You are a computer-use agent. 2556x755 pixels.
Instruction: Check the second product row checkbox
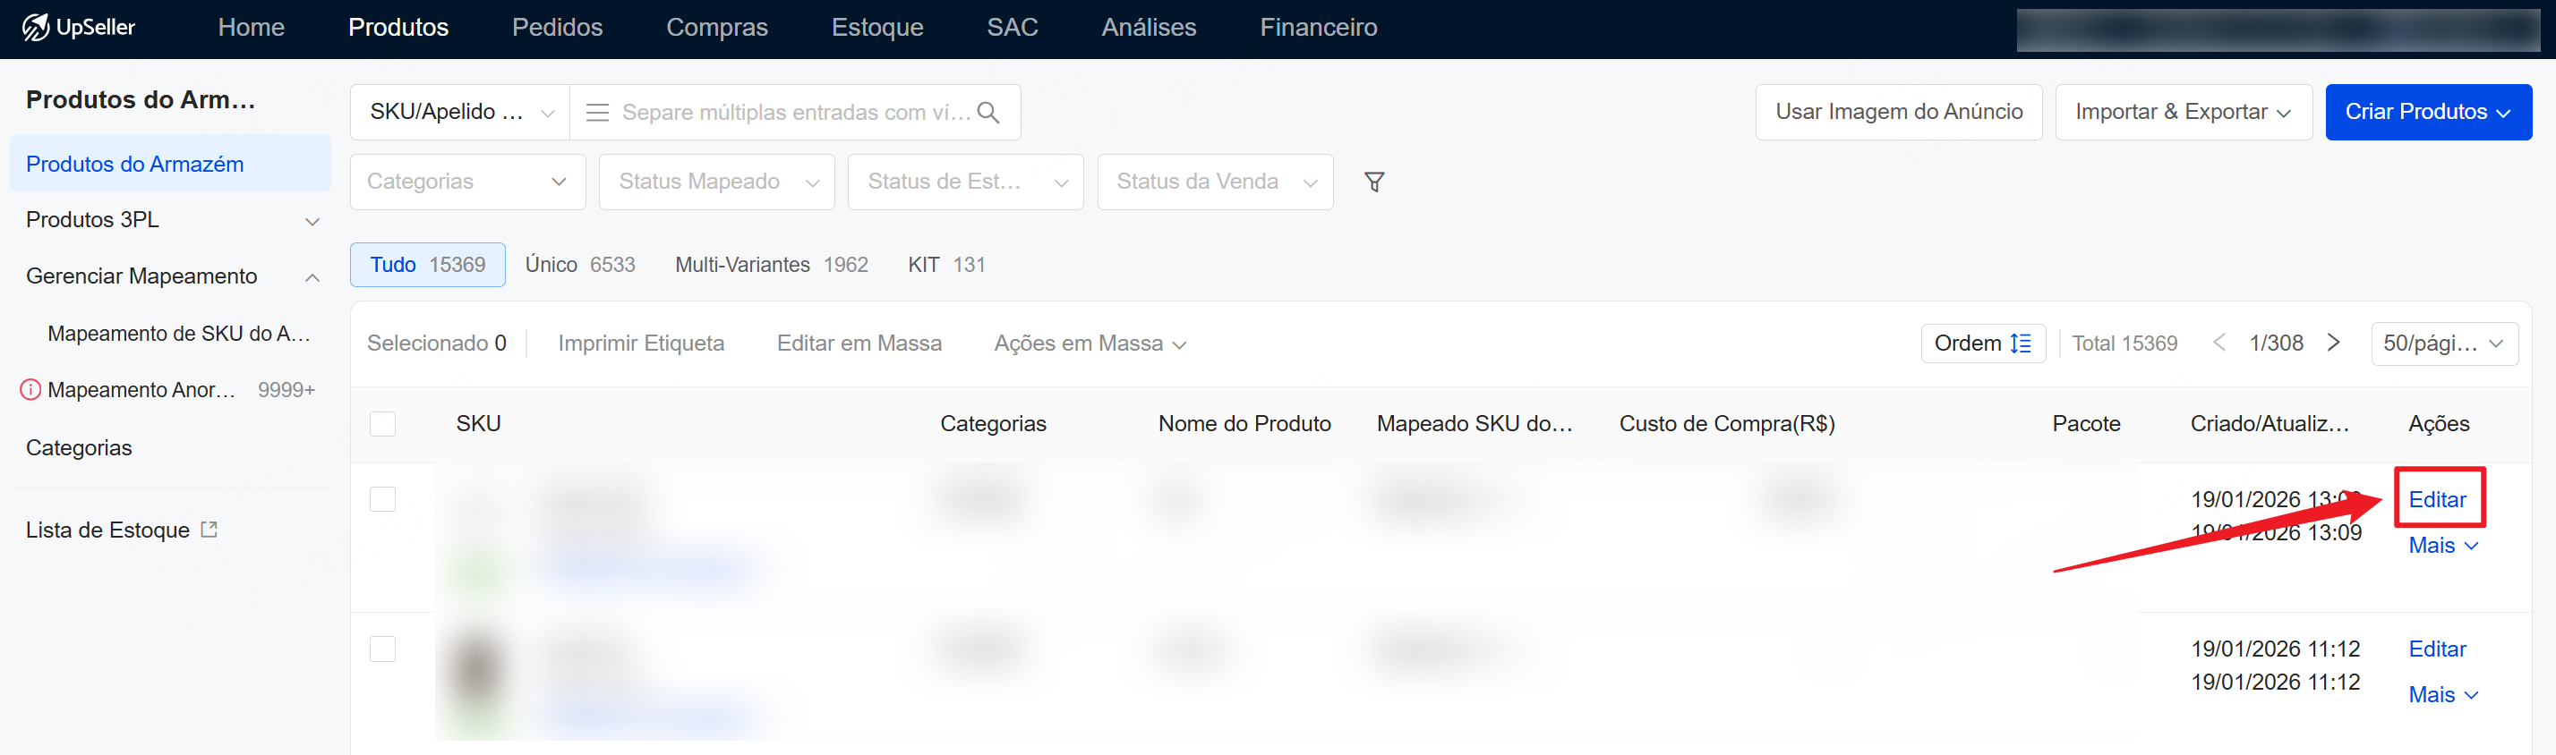point(383,649)
